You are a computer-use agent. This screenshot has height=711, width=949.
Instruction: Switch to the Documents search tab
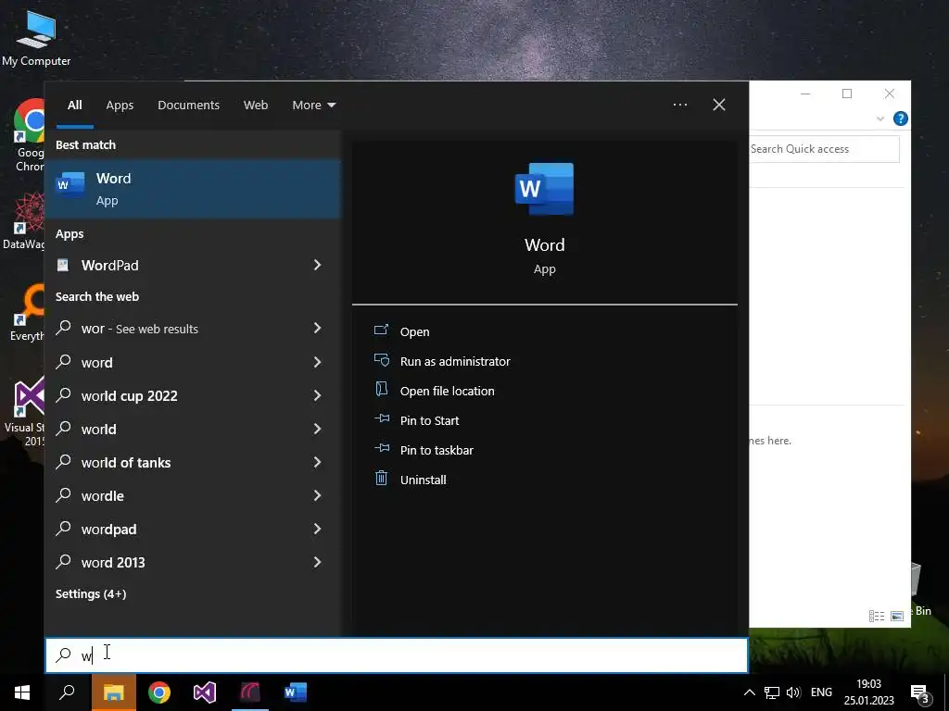188,106
